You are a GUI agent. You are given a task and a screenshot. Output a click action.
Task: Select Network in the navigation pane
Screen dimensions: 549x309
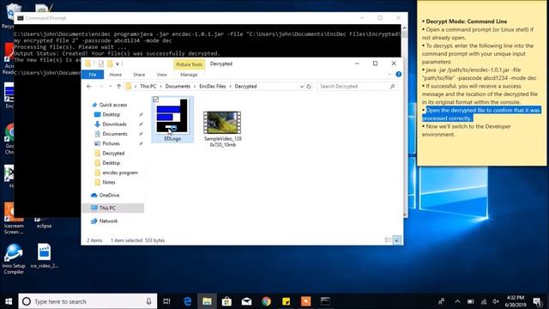(x=108, y=221)
